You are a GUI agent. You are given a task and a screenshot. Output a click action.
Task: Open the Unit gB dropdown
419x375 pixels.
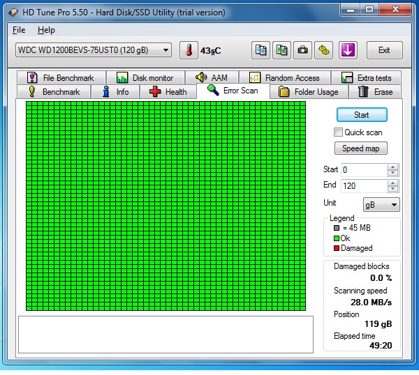tap(381, 204)
